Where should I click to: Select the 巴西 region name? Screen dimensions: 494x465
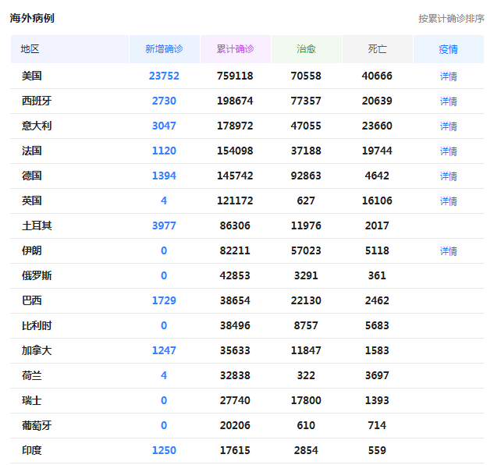pos(31,300)
